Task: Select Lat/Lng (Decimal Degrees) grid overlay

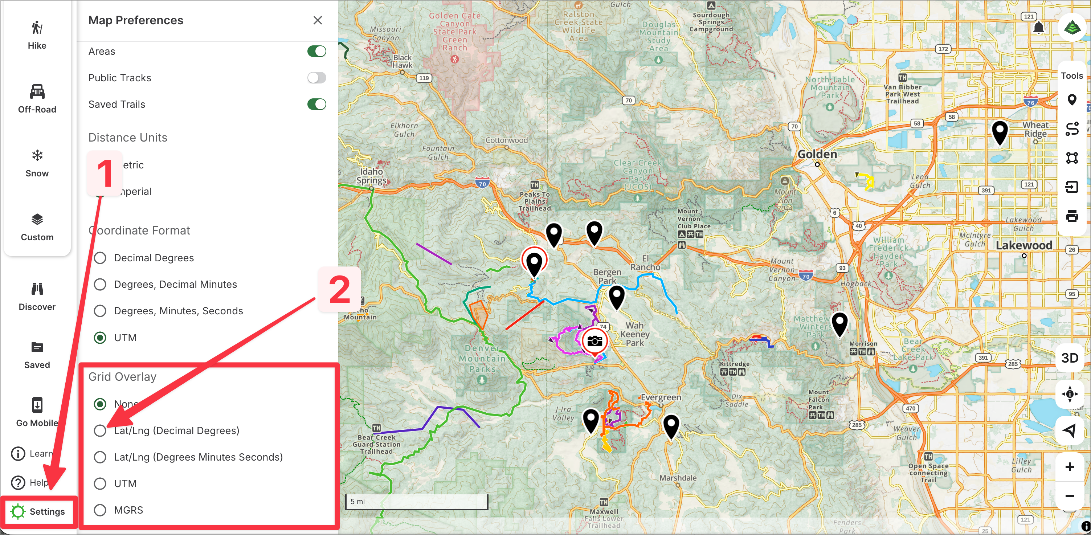Action: click(101, 431)
